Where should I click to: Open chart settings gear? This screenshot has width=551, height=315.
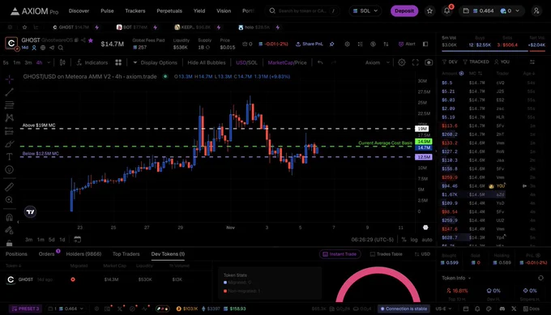click(x=402, y=62)
